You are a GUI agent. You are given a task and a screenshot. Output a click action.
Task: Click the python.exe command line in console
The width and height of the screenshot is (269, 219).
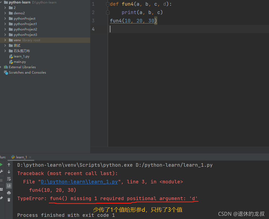pyautogui.click(x=115, y=165)
